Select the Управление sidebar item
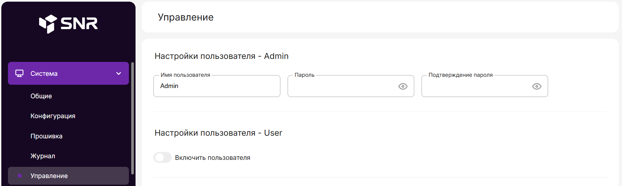This screenshot has width=622, height=186. pos(49,176)
